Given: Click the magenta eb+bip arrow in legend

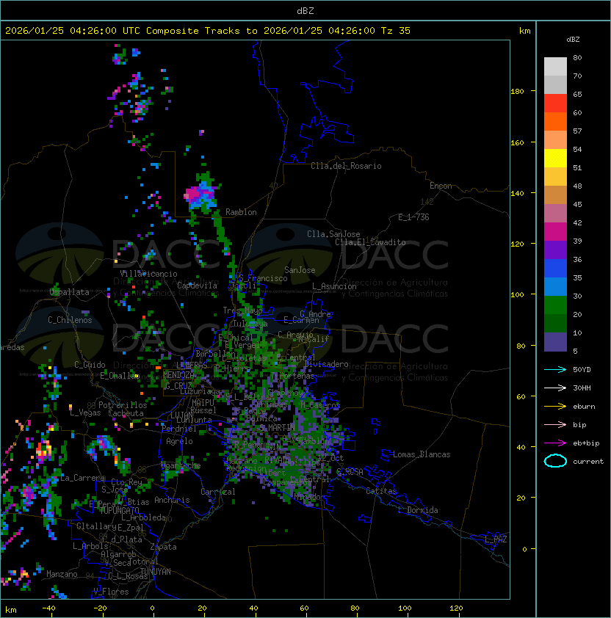Looking at the screenshot, I should coord(555,443).
